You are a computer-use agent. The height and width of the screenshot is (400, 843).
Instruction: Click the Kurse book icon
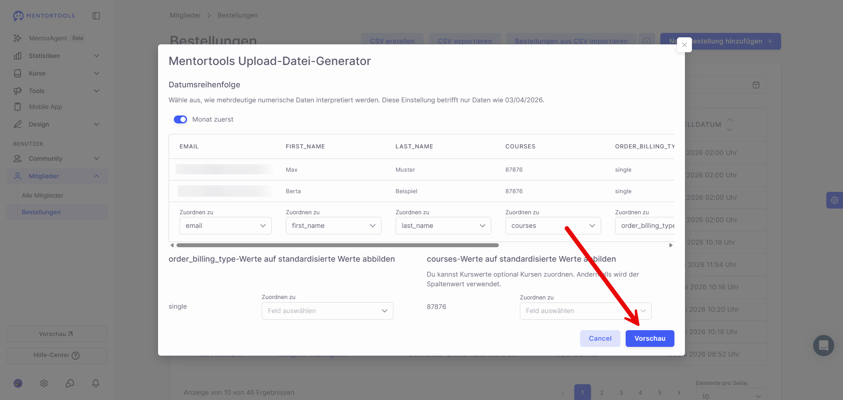point(18,73)
